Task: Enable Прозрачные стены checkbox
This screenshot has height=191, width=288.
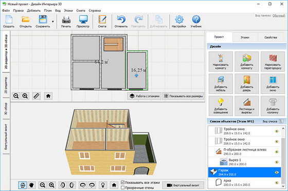Action: [x=123, y=188]
